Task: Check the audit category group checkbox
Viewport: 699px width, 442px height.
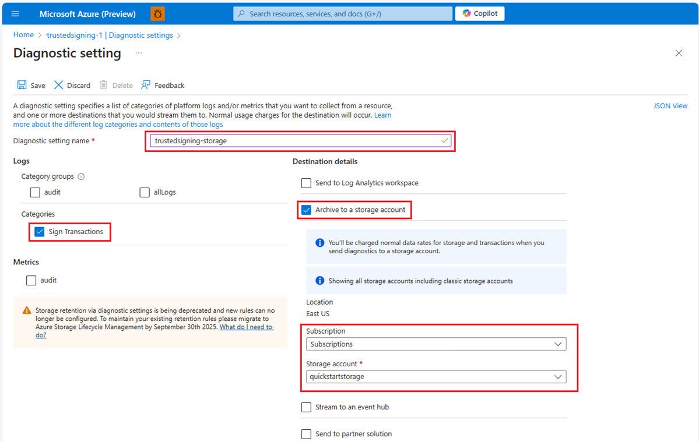Action: tap(35, 192)
